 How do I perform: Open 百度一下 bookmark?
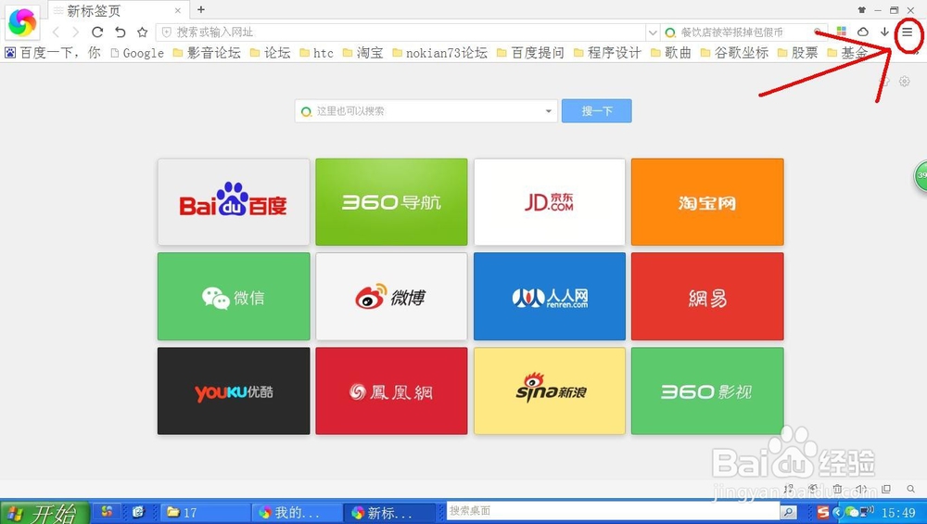tap(52, 53)
